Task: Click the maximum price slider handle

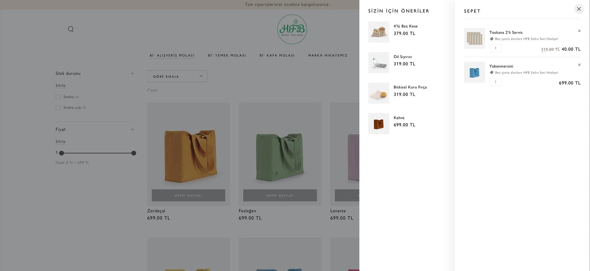Action: (134, 153)
